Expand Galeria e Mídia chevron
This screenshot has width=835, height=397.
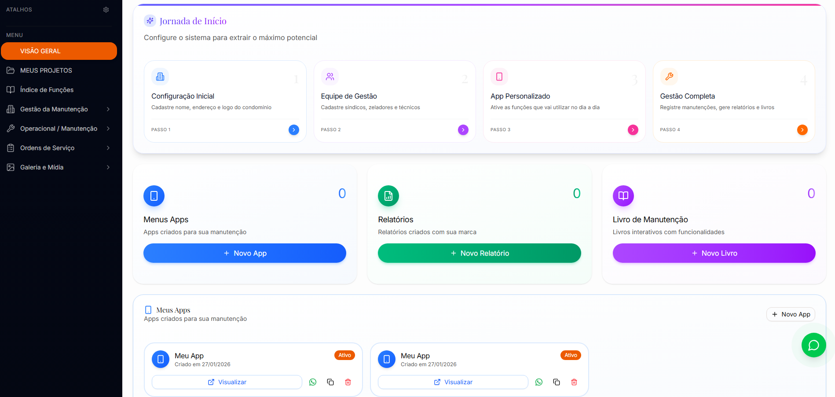[108, 167]
